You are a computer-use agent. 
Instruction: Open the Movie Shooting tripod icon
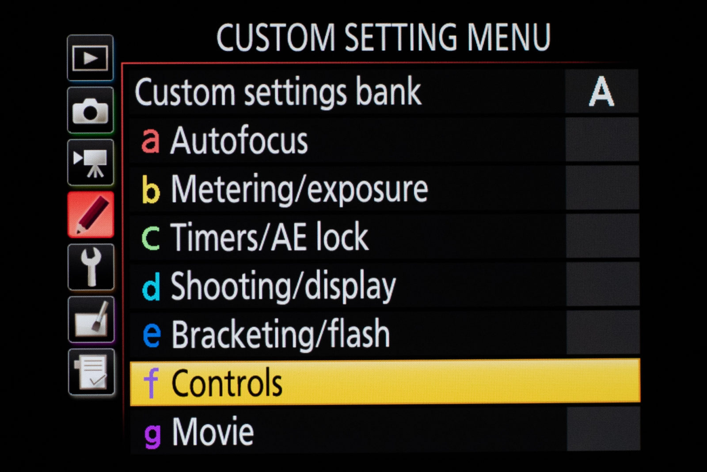click(90, 164)
